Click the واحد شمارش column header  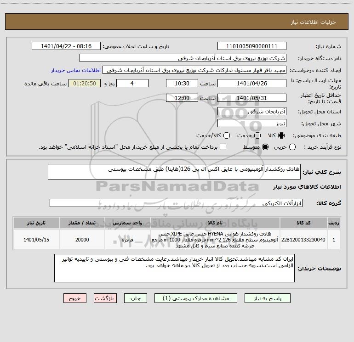pyautogui.click(x=127, y=223)
